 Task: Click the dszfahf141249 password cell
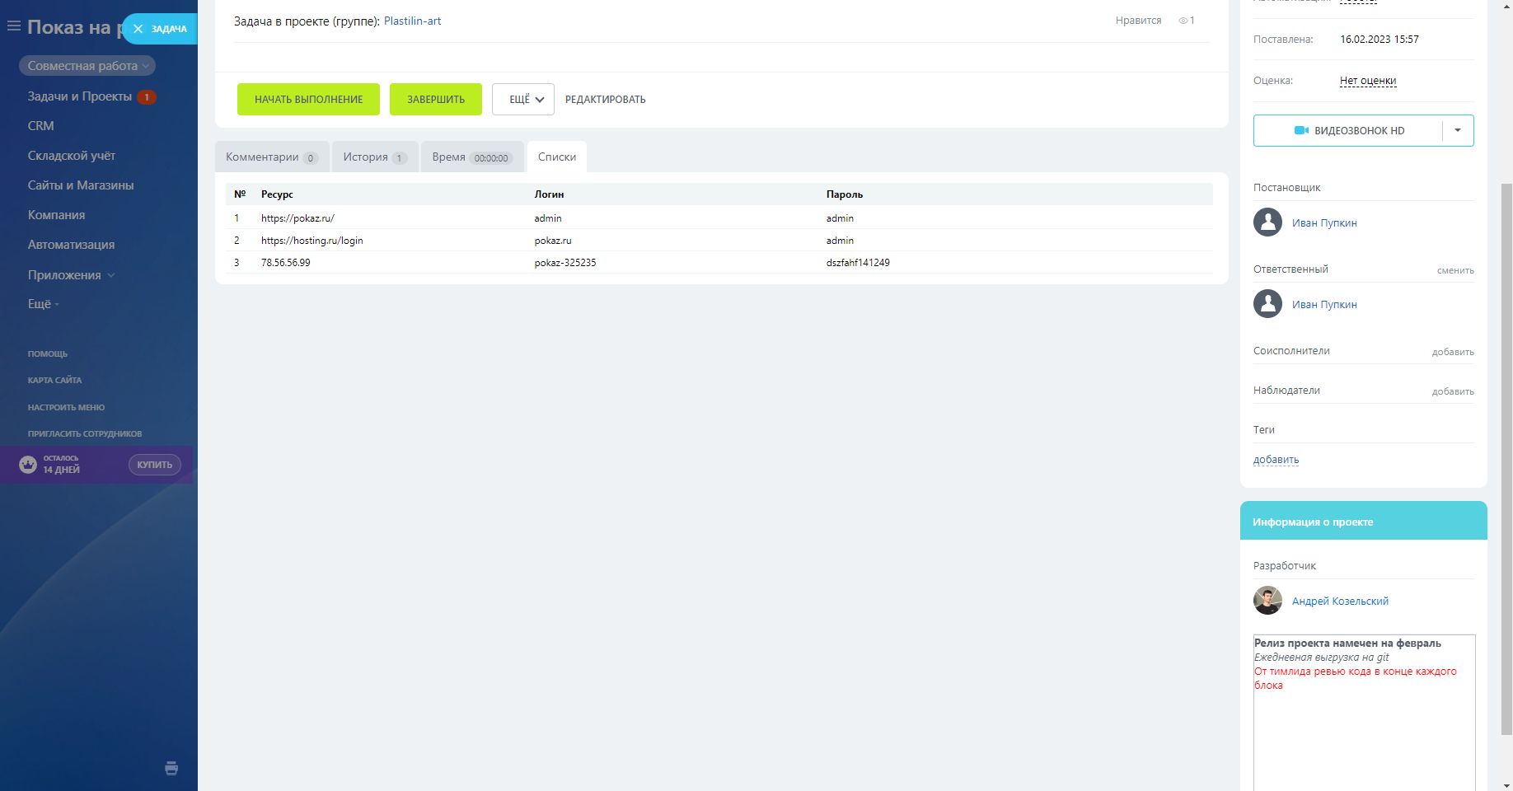858,263
